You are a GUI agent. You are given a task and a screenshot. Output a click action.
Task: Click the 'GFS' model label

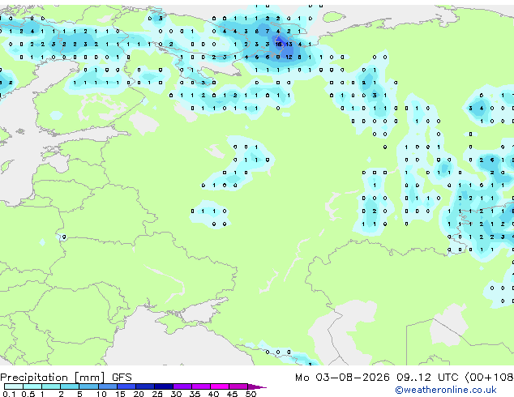(122, 378)
